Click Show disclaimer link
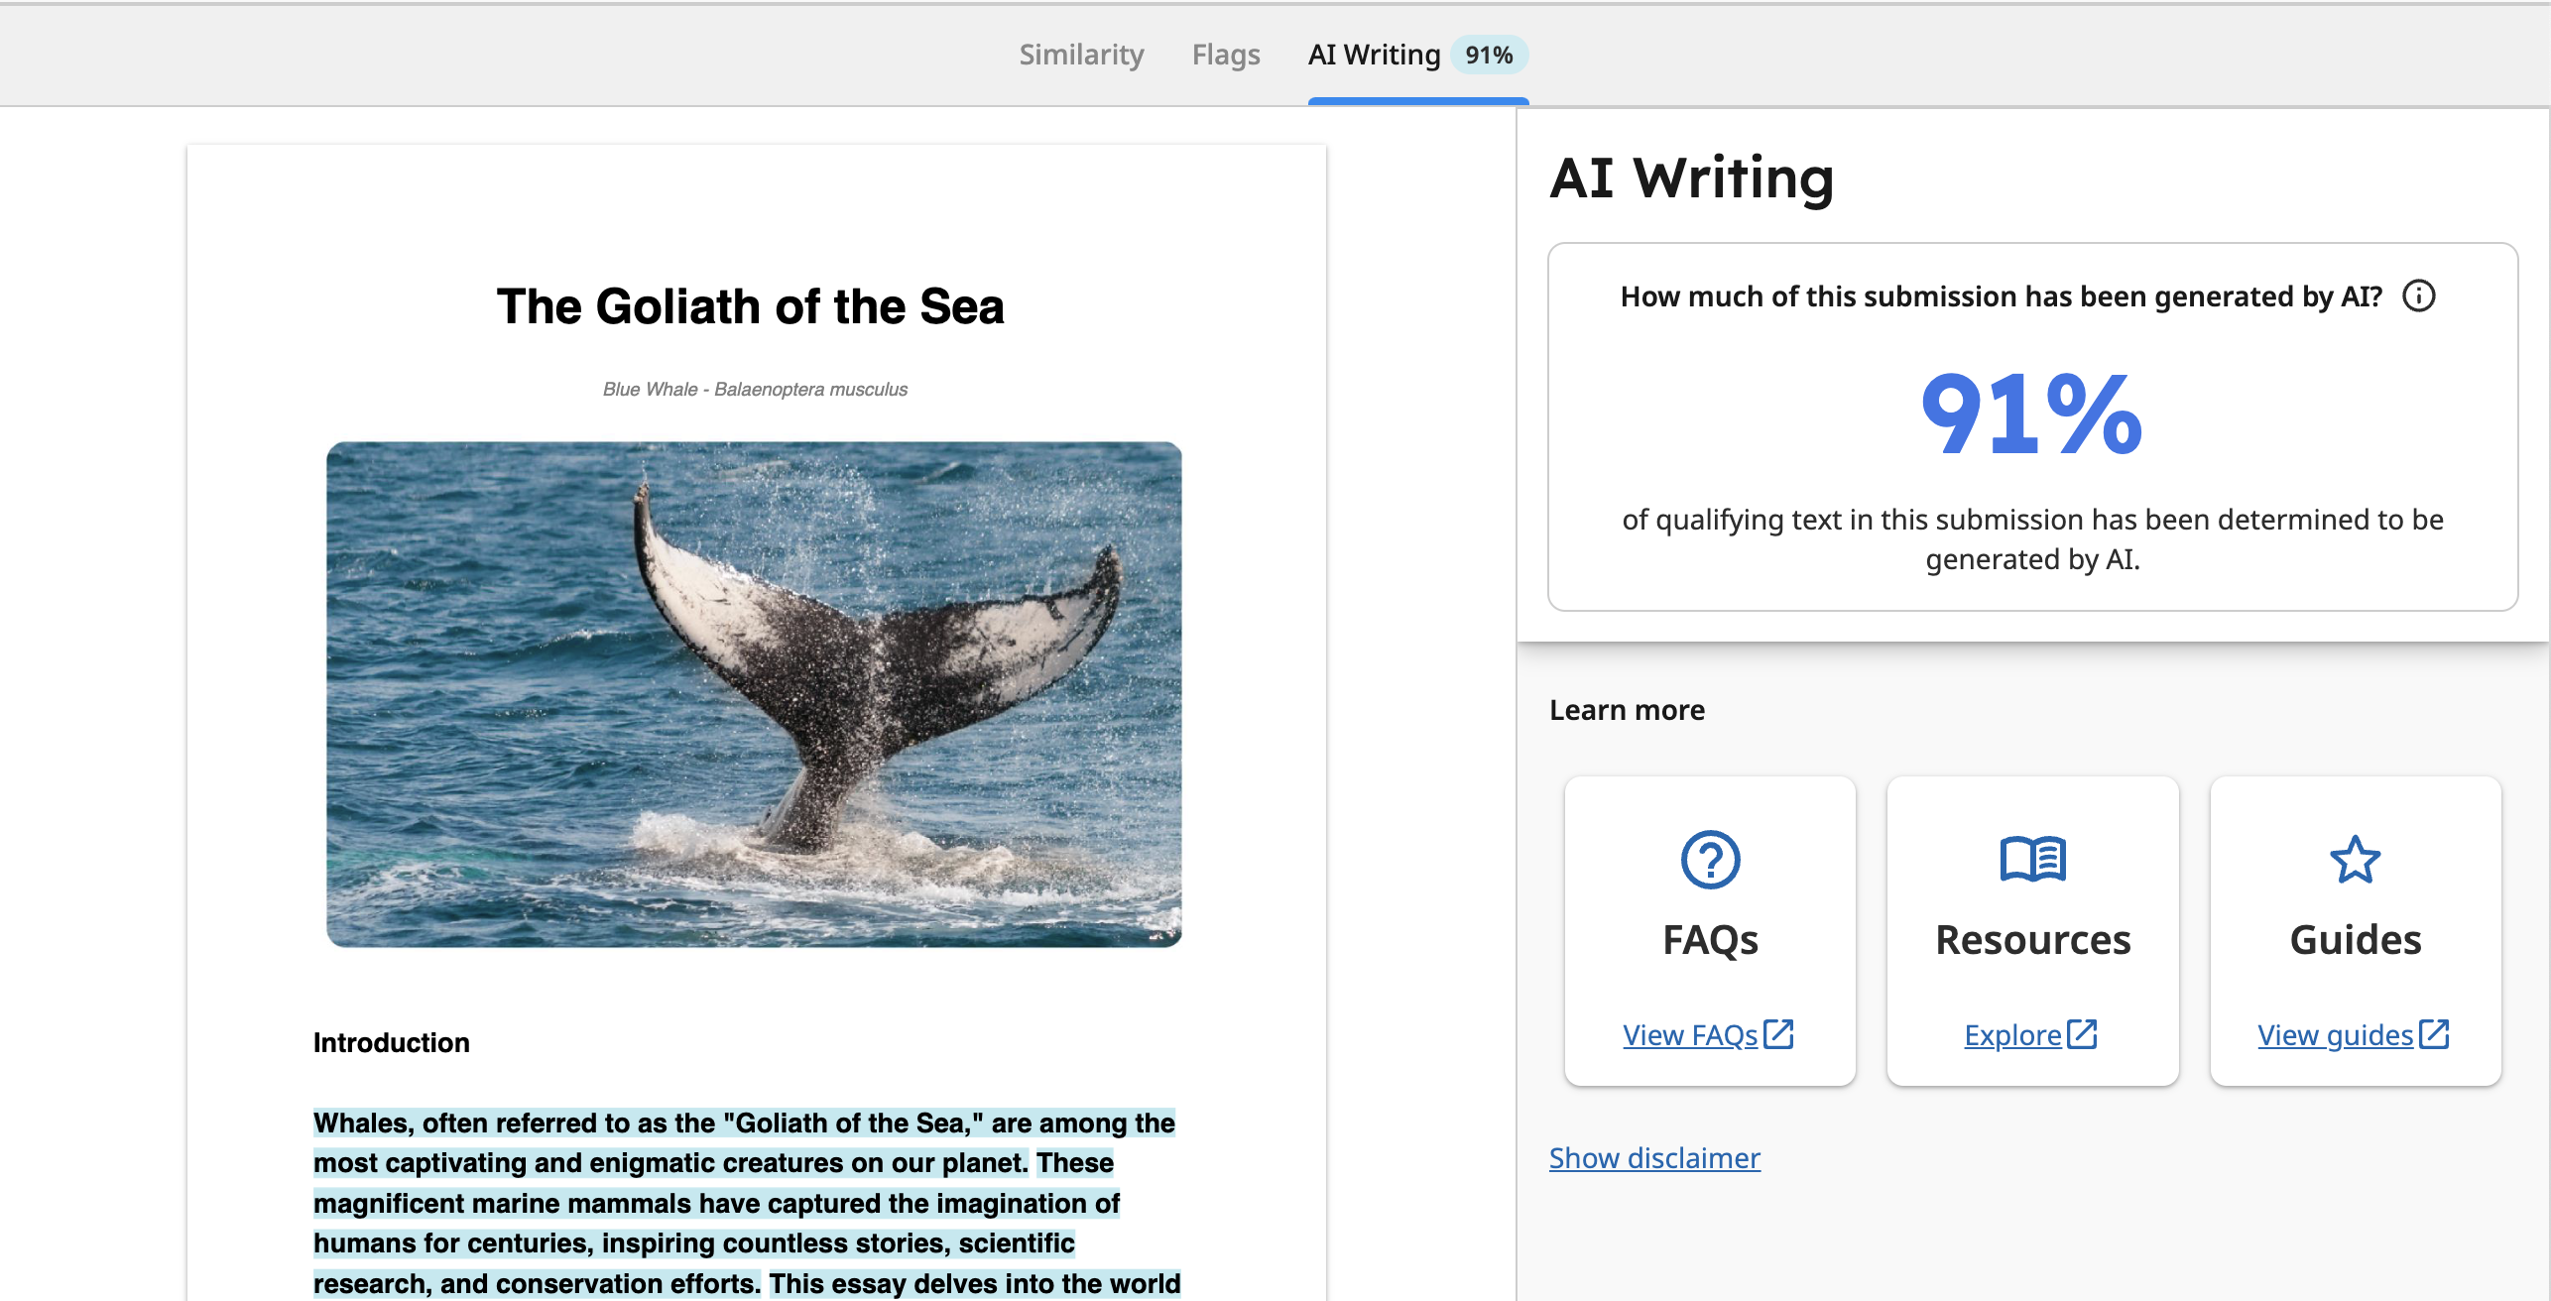The width and height of the screenshot is (2551, 1301). tap(1654, 1157)
